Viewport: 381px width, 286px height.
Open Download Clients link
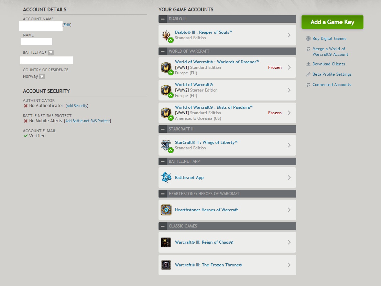328,64
